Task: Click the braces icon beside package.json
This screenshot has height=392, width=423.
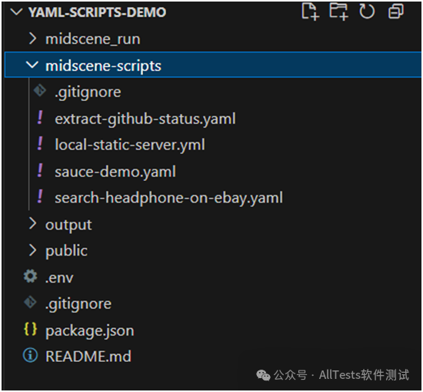Action: click(x=30, y=330)
